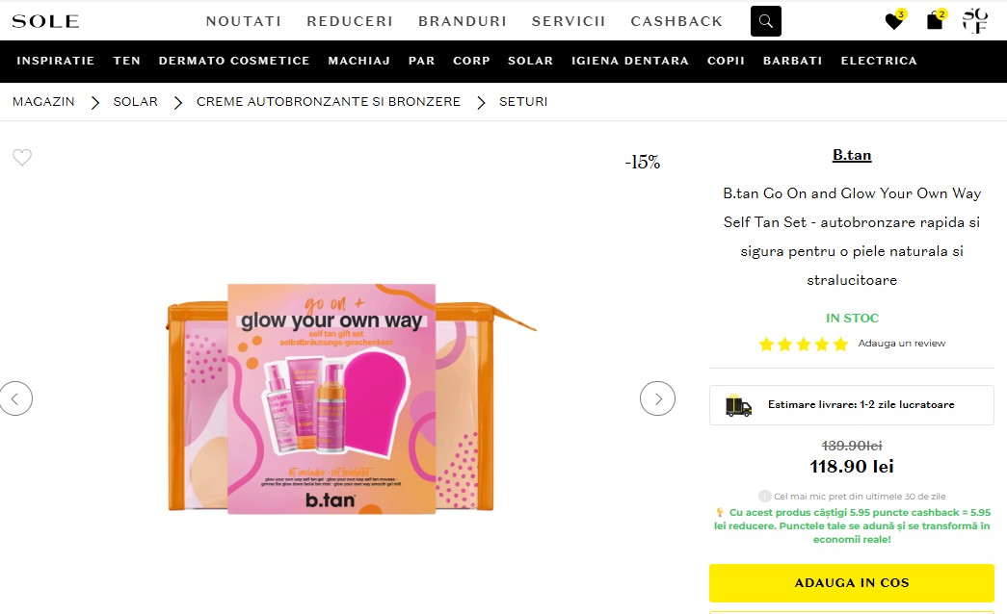
Task: Click the b.tan gift set product image
Action: 331,397
